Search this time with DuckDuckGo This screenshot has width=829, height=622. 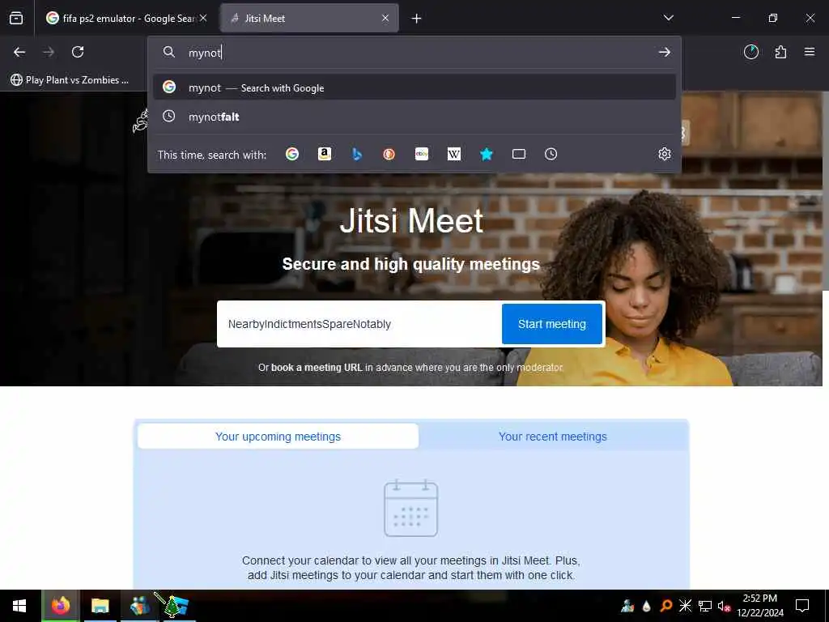tap(389, 154)
